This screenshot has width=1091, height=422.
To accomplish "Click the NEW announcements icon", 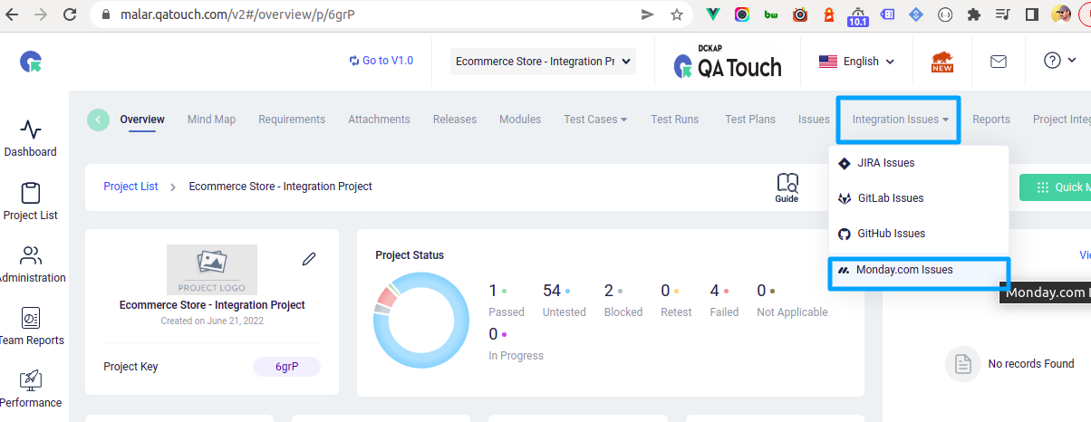I will pos(942,62).
